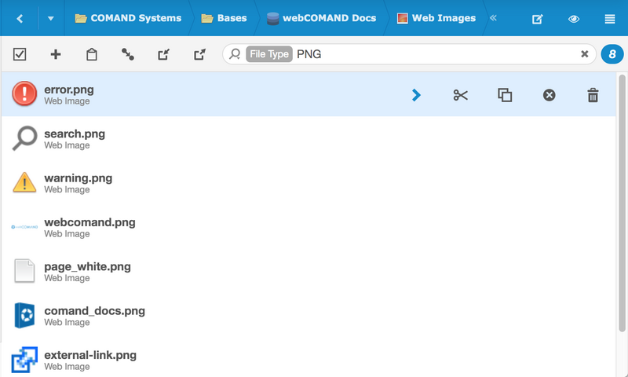The width and height of the screenshot is (628, 377).
Task: Open the hamburger menu
Action: click(x=610, y=19)
